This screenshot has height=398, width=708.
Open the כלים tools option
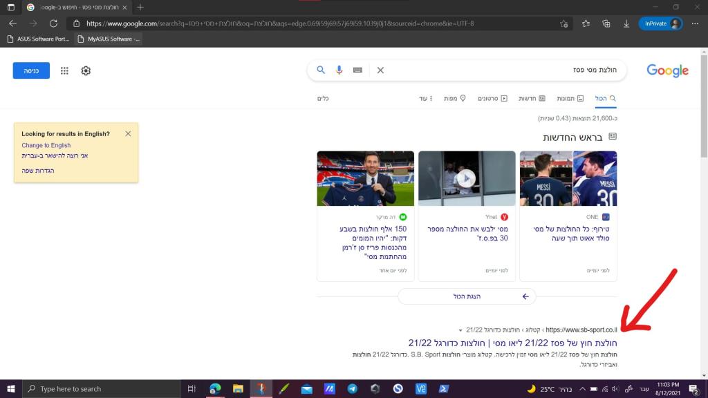pos(323,98)
